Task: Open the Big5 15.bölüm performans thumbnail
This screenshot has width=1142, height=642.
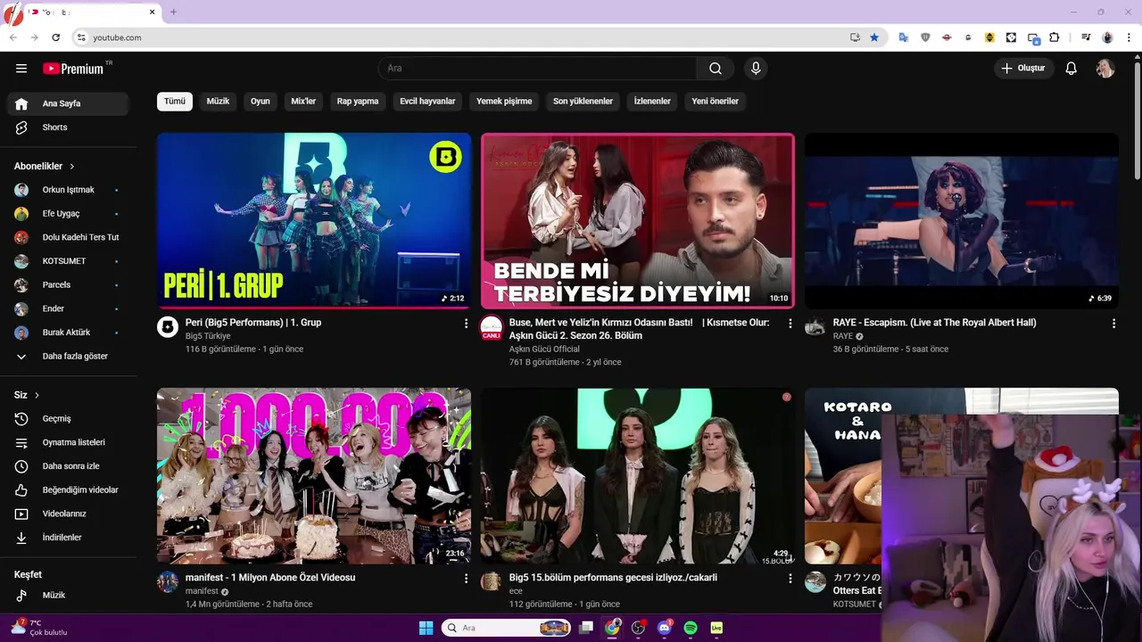Action: [637, 475]
